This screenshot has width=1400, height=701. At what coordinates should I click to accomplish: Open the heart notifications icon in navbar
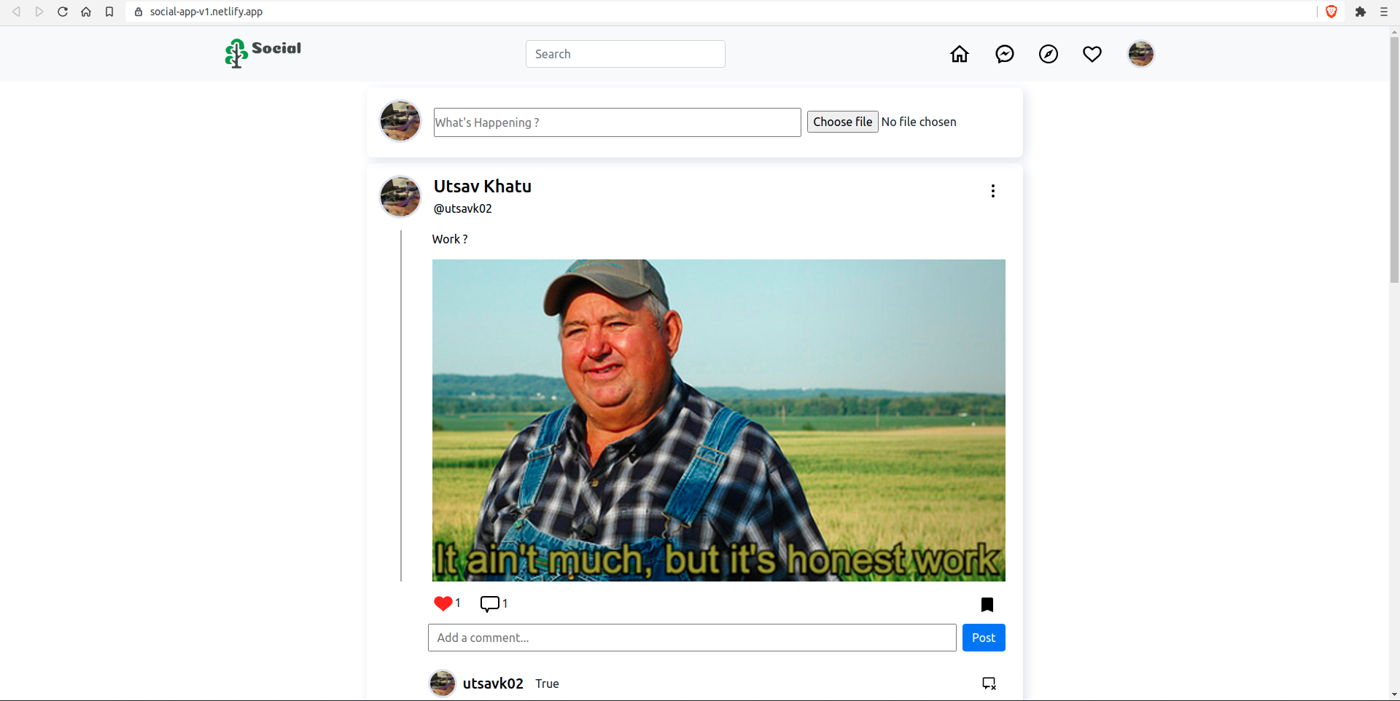point(1092,54)
